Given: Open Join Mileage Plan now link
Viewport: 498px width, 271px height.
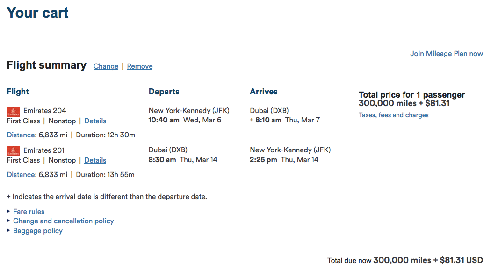Looking at the screenshot, I should (446, 54).
